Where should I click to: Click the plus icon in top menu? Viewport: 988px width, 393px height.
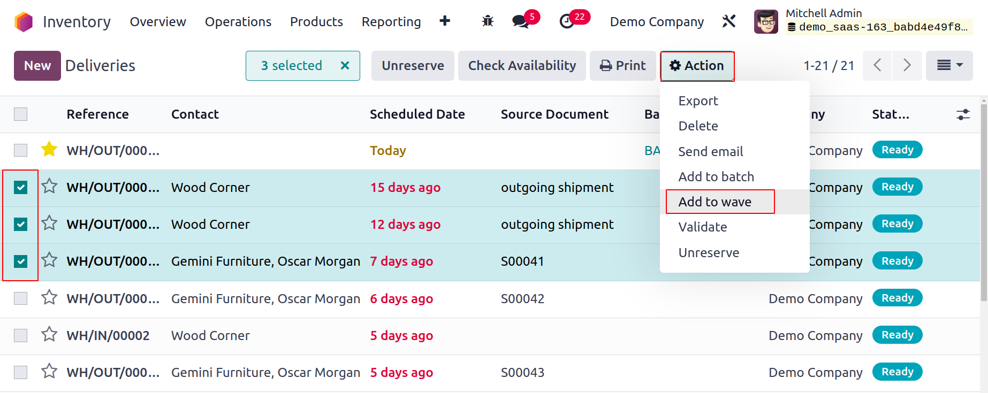(x=444, y=21)
